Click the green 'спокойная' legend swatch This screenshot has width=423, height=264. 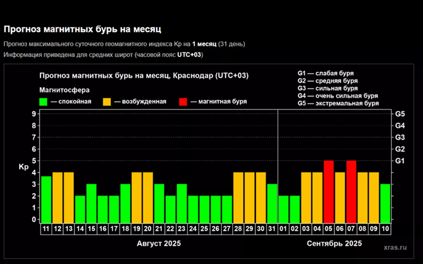point(43,102)
